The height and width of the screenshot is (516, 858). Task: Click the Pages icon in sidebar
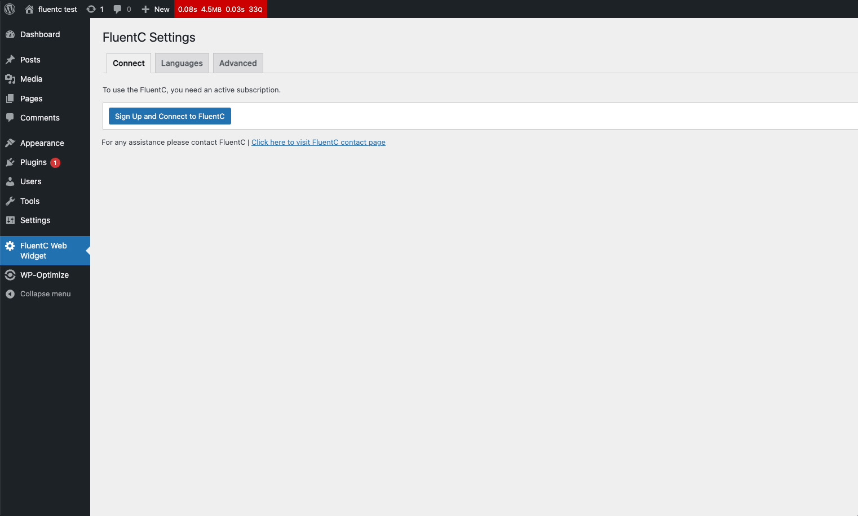(x=10, y=99)
